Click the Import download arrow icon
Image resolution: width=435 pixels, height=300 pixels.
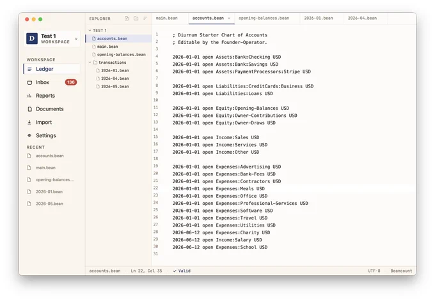29,123
